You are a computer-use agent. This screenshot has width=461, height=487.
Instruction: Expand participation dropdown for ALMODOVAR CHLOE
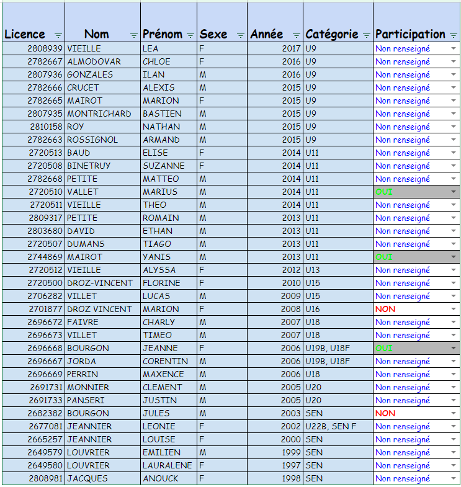pyautogui.click(x=454, y=61)
